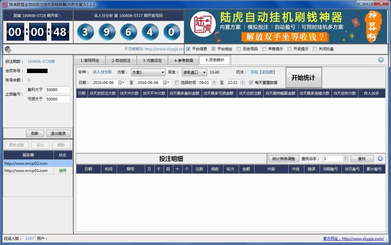Click the blue arrow icon beside the tab row

pos(381,61)
